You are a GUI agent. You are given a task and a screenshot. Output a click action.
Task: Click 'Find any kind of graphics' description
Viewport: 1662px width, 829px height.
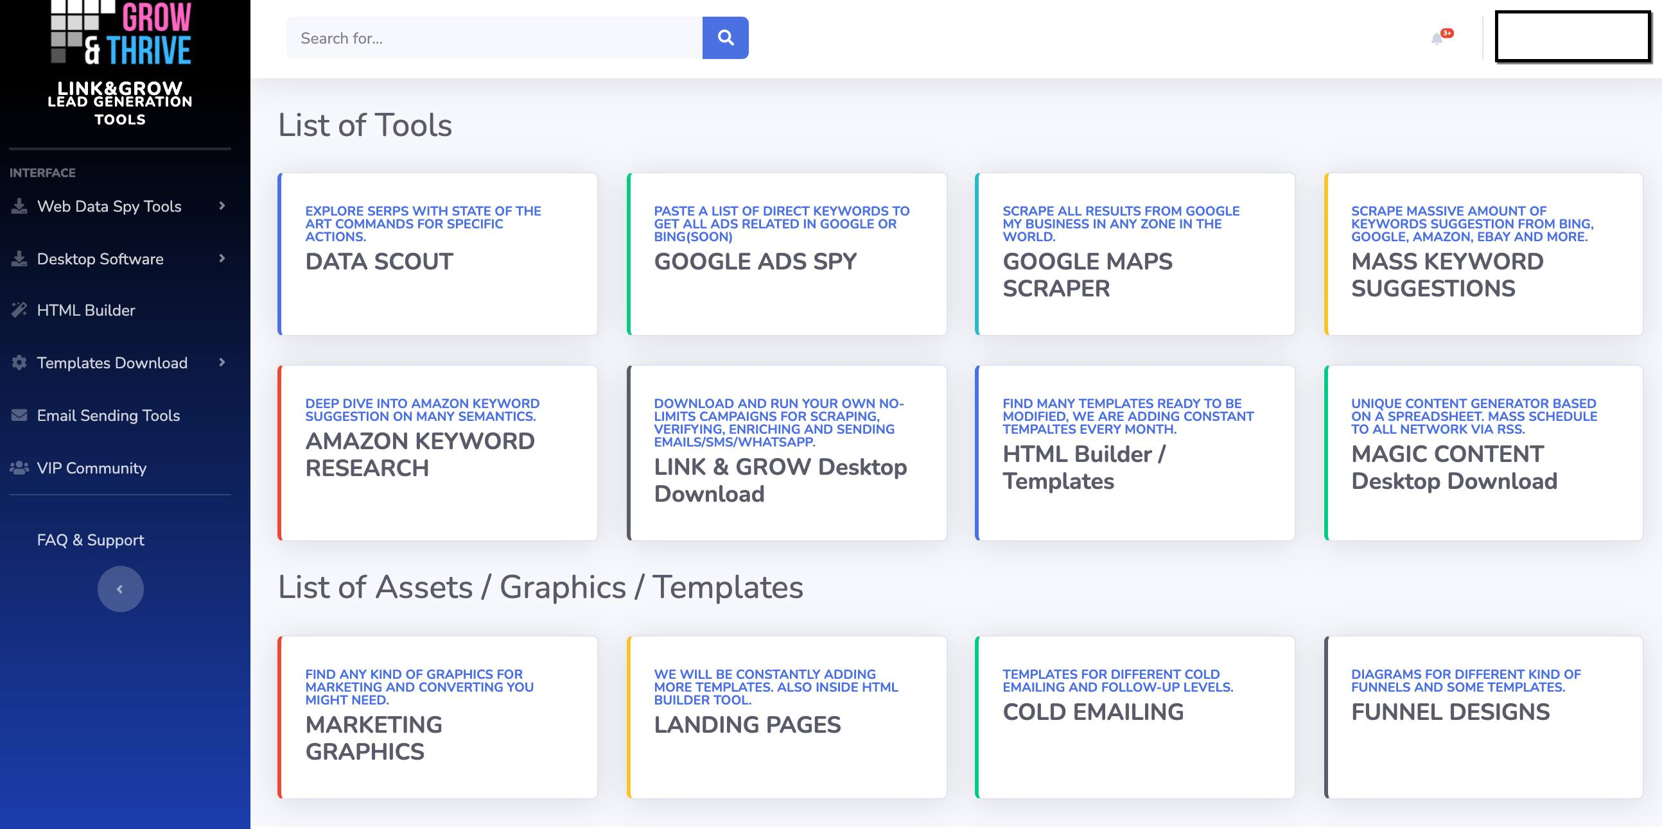point(419,687)
